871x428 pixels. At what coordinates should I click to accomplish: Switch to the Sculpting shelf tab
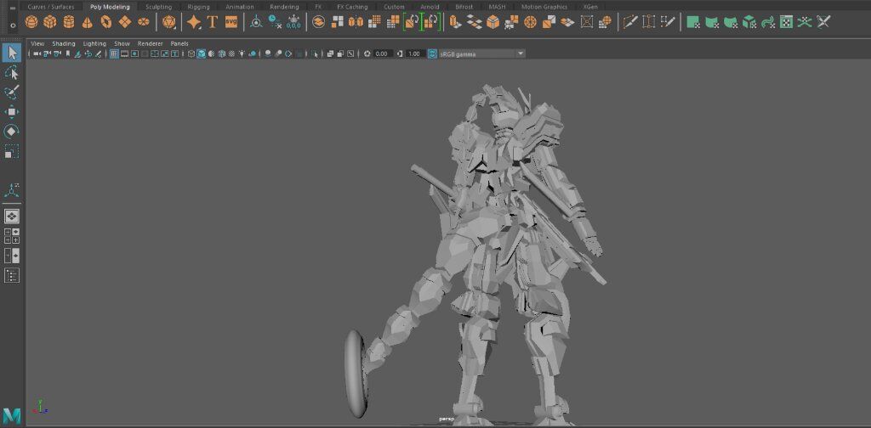click(x=158, y=7)
